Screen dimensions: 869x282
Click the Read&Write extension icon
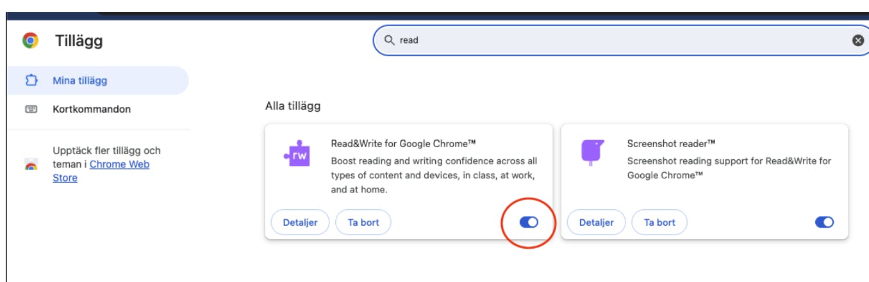pos(296,154)
